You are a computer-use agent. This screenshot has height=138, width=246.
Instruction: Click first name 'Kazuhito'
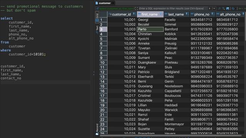click(x=145, y=91)
